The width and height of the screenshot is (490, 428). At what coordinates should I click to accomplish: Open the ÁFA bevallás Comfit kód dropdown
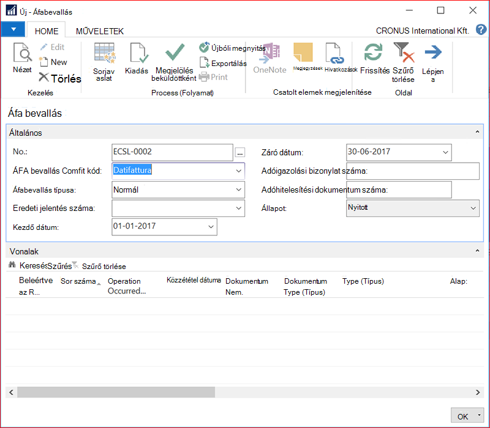click(238, 171)
